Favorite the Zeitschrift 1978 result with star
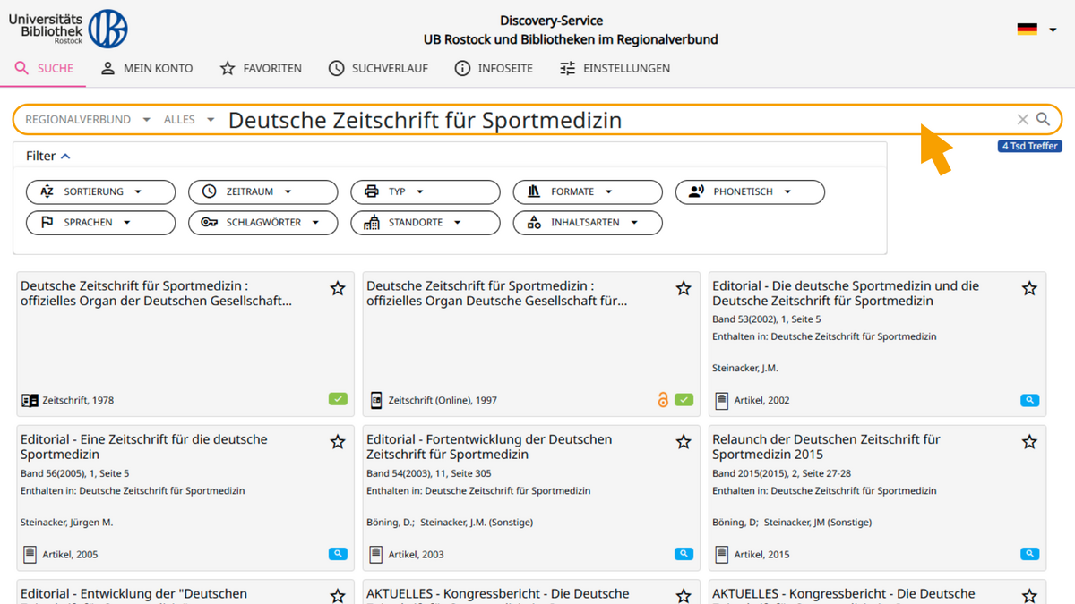Image resolution: width=1075 pixels, height=604 pixels. [x=338, y=288]
